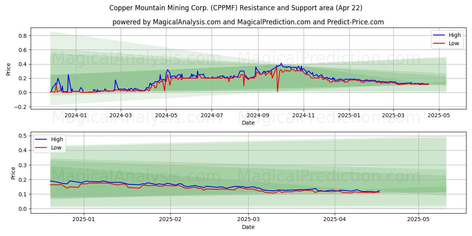
Task: Click the 0.5 y-axis value on bottom chart
Action: click(22, 136)
